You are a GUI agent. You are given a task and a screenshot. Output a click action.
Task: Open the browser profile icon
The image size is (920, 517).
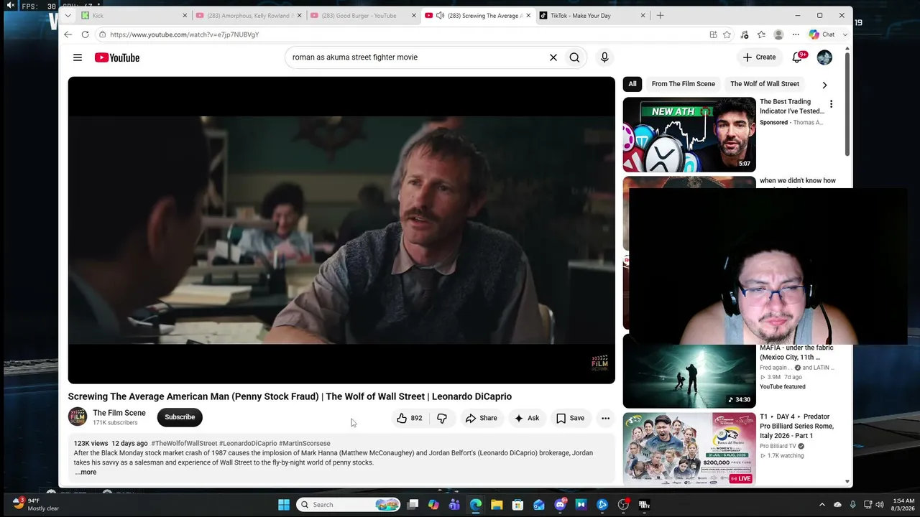click(778, 34)
